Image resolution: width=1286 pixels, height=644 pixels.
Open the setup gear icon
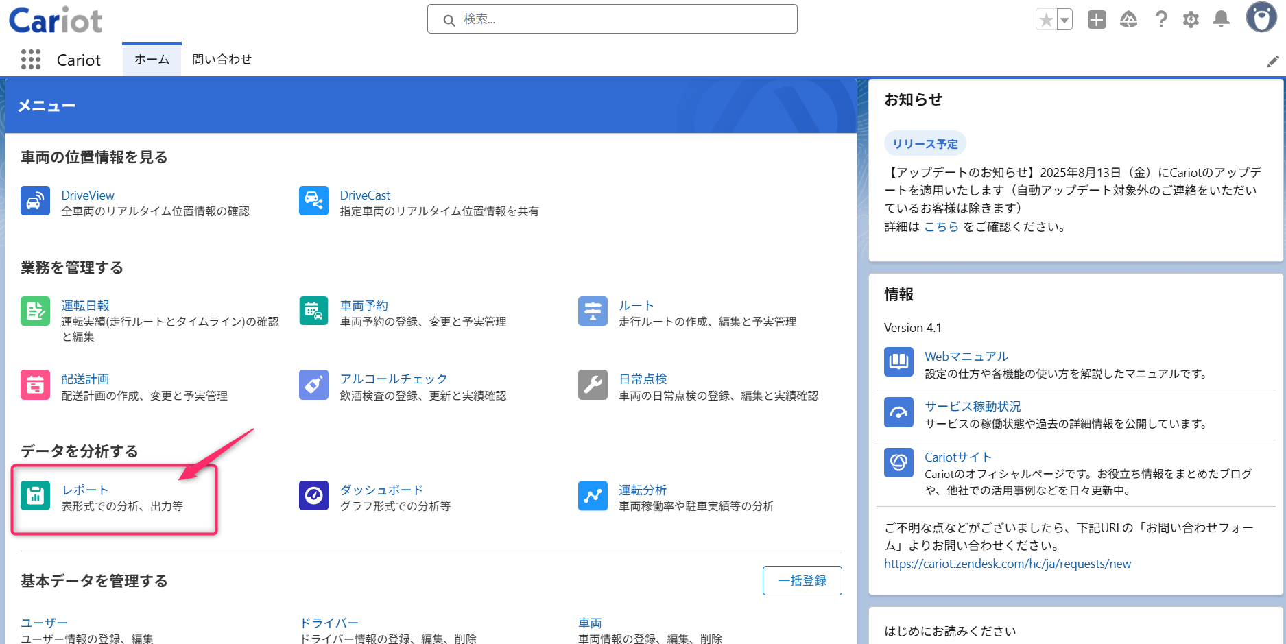(x=1191, y=19)
